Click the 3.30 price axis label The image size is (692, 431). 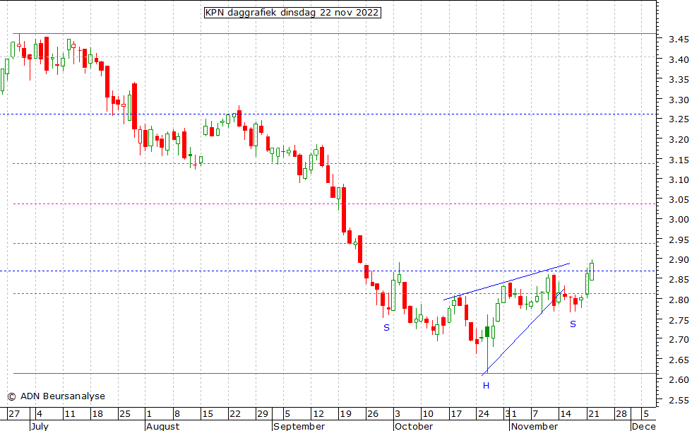679,100
